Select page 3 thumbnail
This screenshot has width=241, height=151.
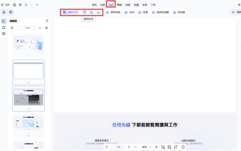(28, 97)
